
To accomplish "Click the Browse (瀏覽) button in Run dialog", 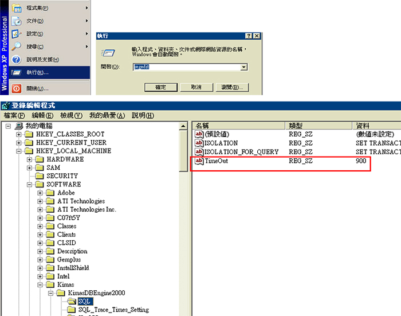I will (x=232, y=87).
